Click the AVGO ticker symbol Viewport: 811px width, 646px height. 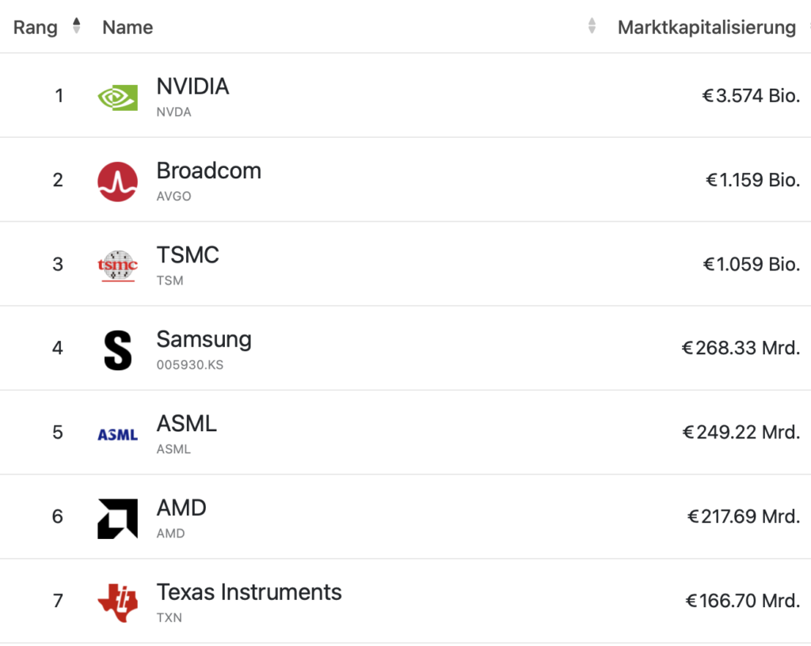click(173, 197)
